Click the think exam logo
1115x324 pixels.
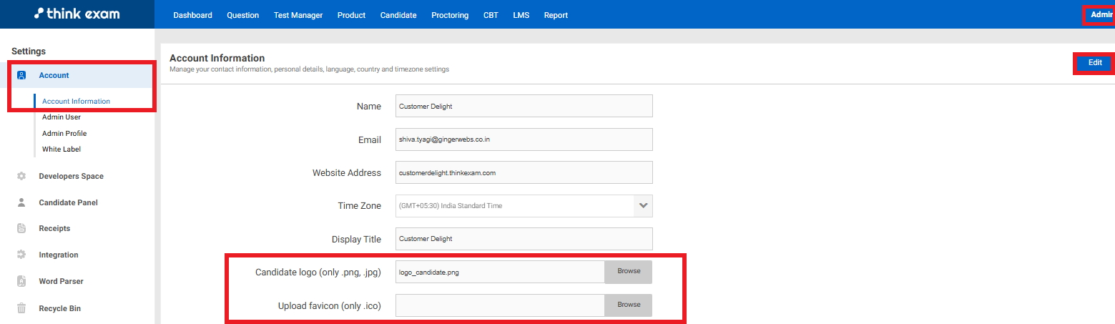click(77, 14)
